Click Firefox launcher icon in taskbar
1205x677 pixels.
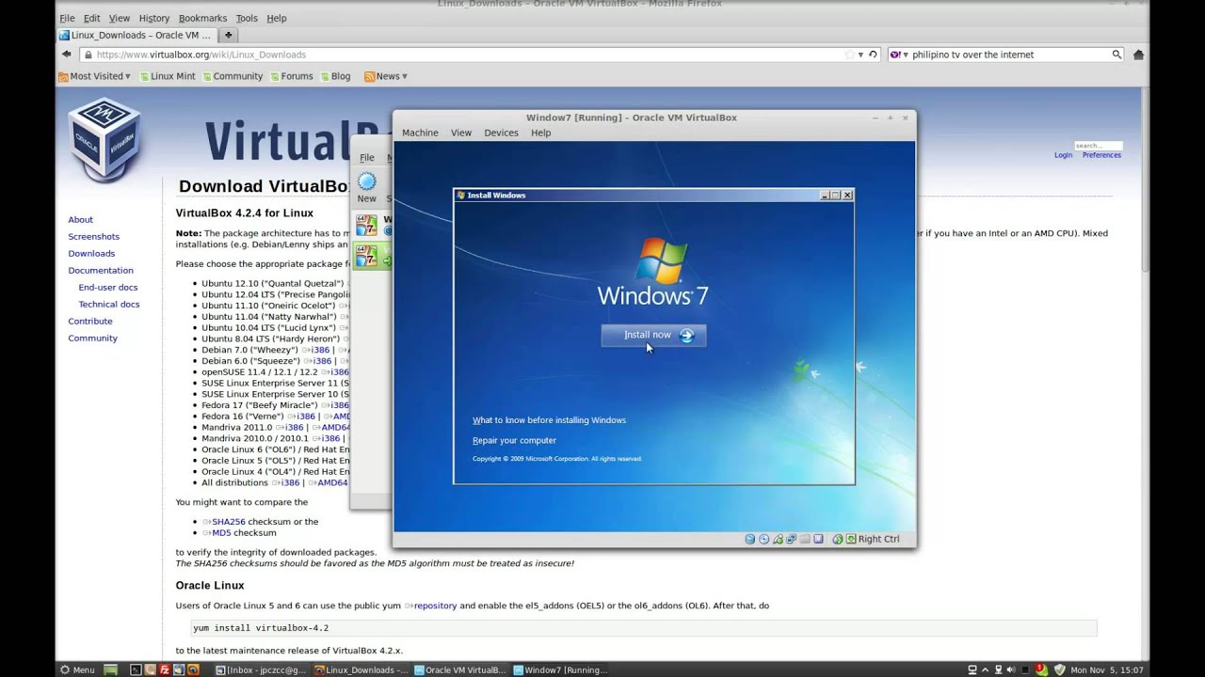(193, 669)
